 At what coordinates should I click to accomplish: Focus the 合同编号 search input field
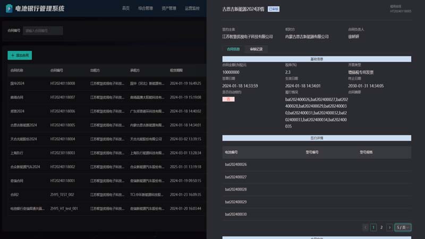pyautogui.click(x=42, y=31)
